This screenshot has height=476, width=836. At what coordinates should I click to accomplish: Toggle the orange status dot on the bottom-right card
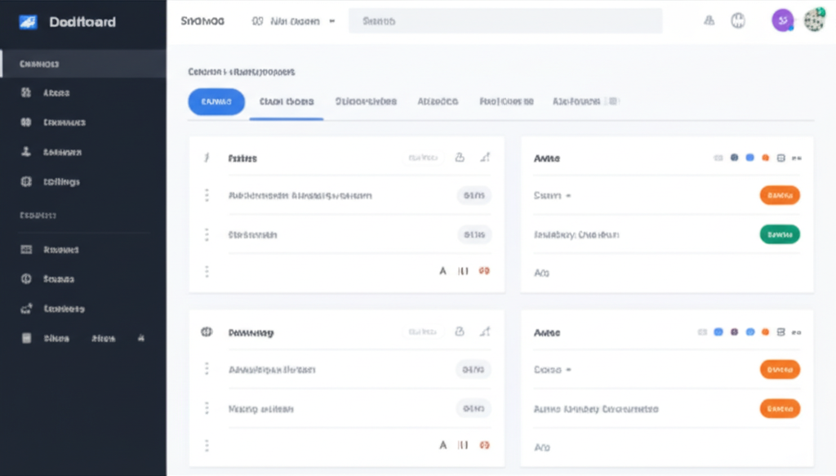click(765, 332)
